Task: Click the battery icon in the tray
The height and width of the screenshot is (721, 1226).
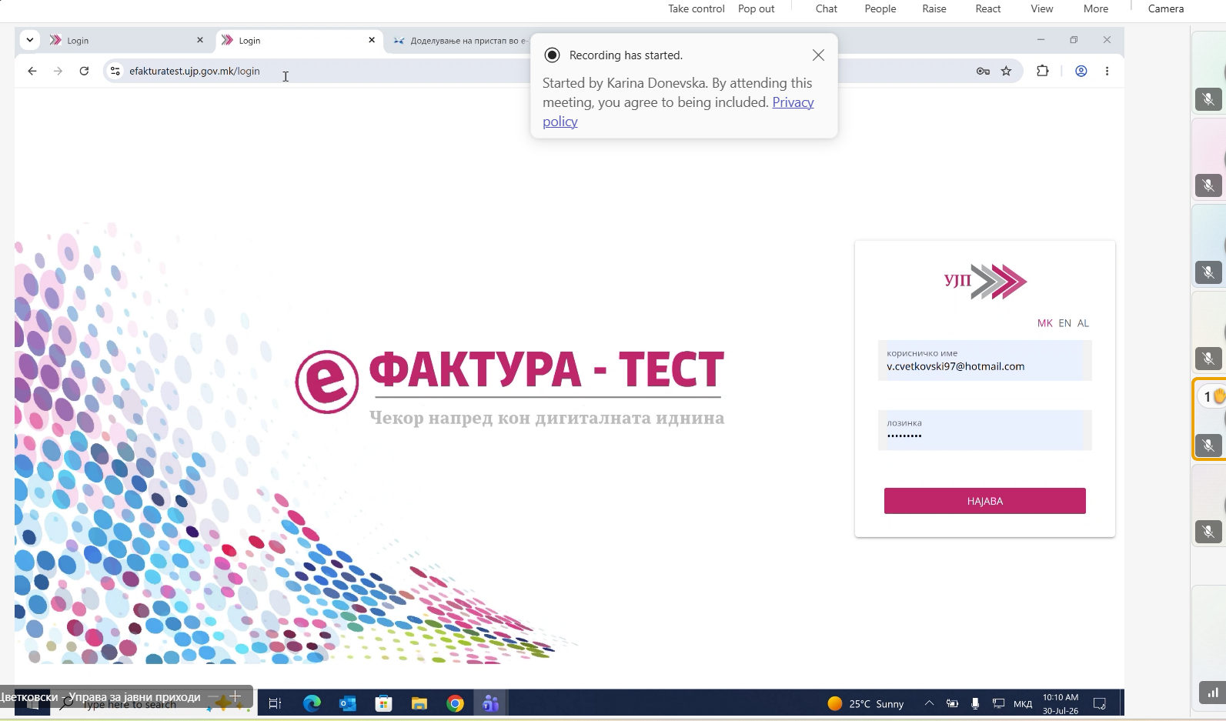Action: [952, 703]
